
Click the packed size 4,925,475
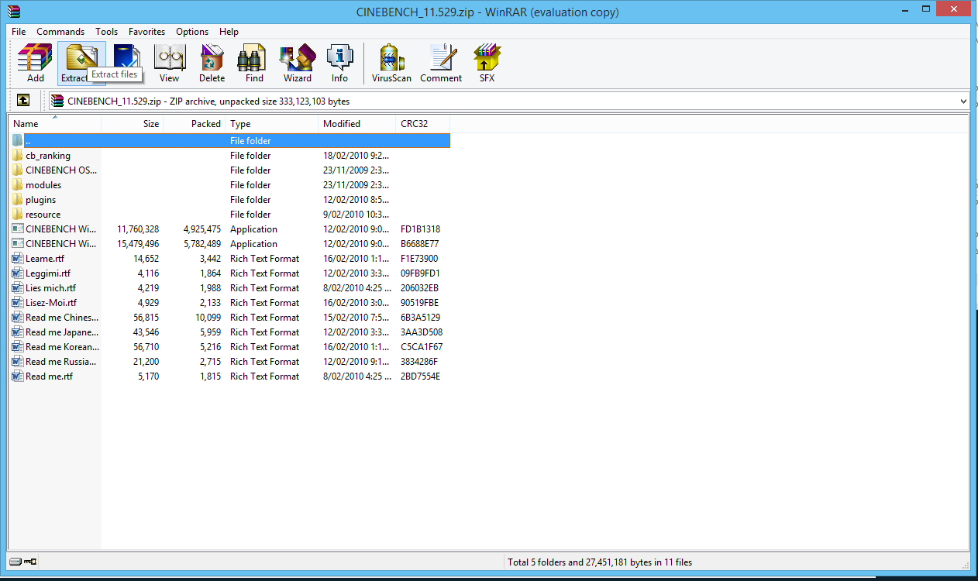click(x=202, y=229)
